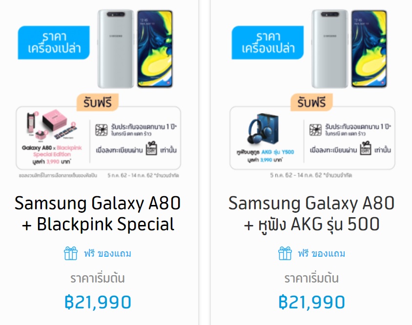Screen dimensions: 412x325
Task: Click the Galaxy Gift app icon in left card
Action: tap(151, 148)
